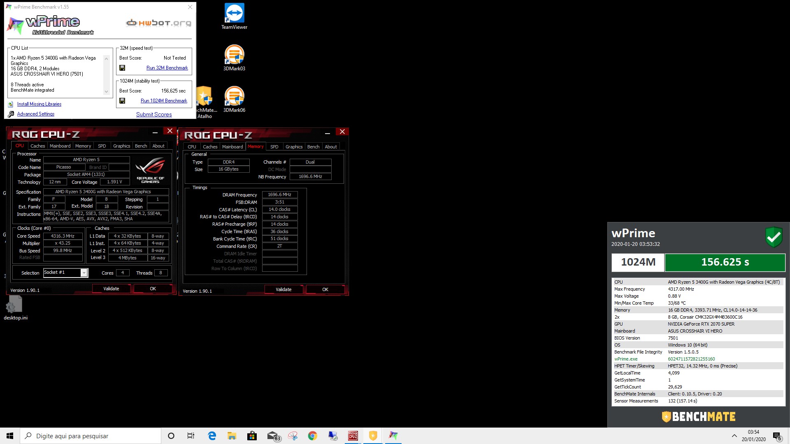790x444 pixels.
Task: Open About tab in right CPU-Z window
Action: tap(331, 147)
